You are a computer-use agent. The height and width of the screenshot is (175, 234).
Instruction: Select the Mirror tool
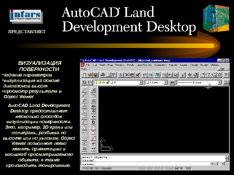point(93,100)
